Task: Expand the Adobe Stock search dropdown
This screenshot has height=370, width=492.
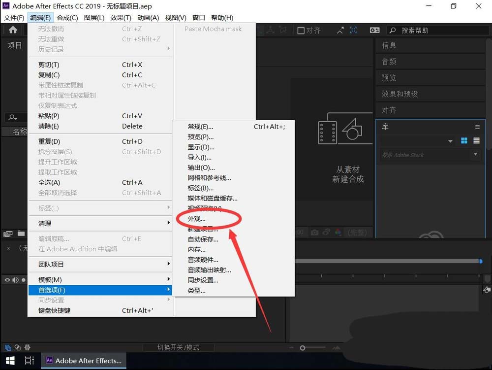Action: pos(475,154)
